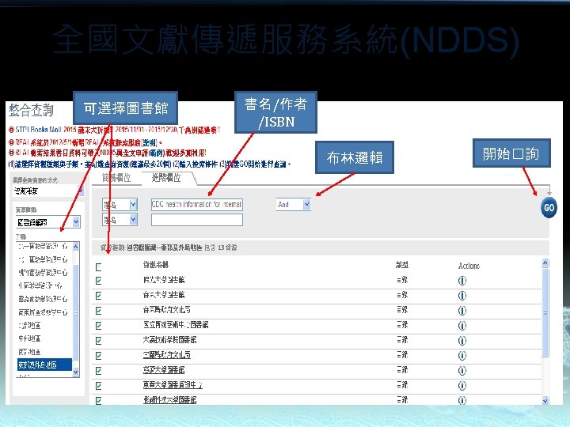Uncheck the 台東大學圖書館 checkbox

pos(98,296)
